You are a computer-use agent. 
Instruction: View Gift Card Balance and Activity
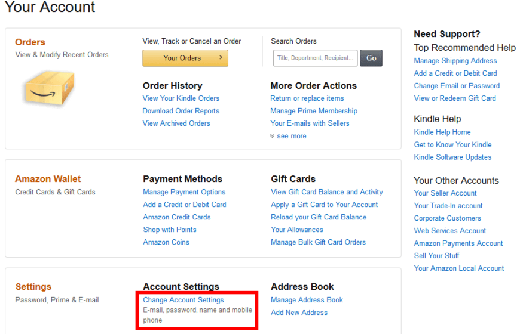pyautogui.click(x=326, y=192)
